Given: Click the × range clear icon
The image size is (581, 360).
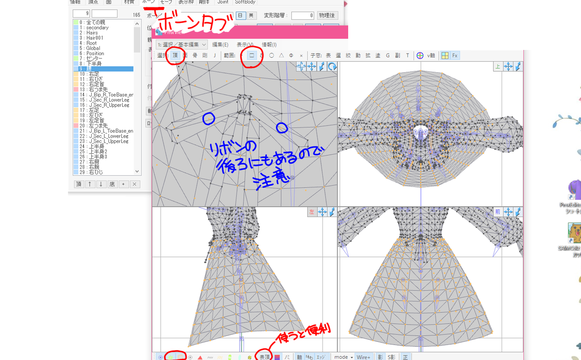Looking at the screenshot, I should point(301,55).
